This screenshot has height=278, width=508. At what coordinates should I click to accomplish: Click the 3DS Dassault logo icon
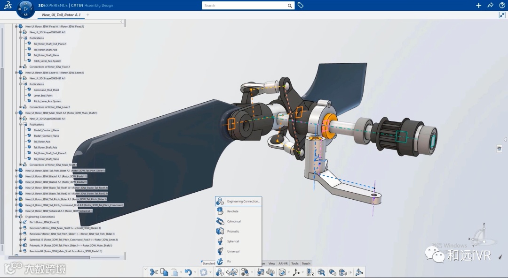click(x=8, y=6)
